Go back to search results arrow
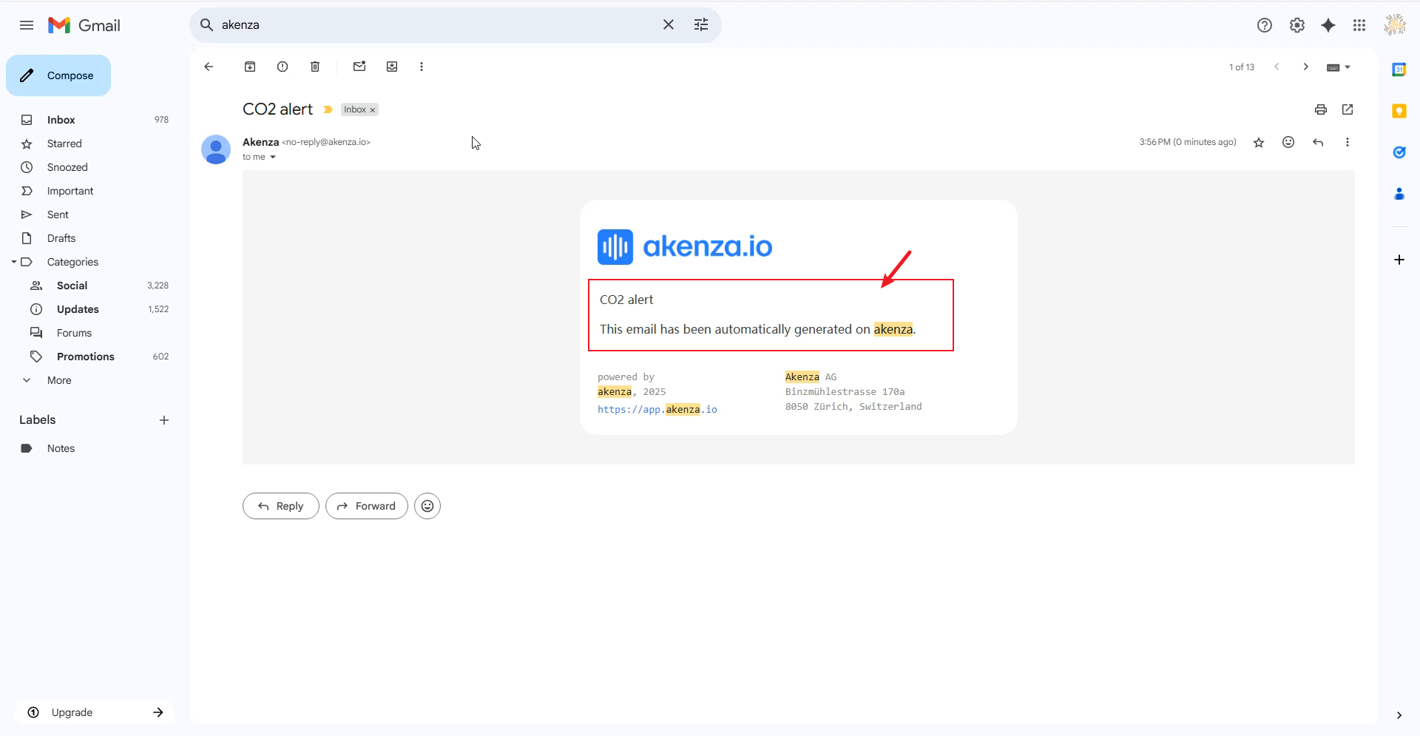 pyautogui.click(x=209, y=67)
